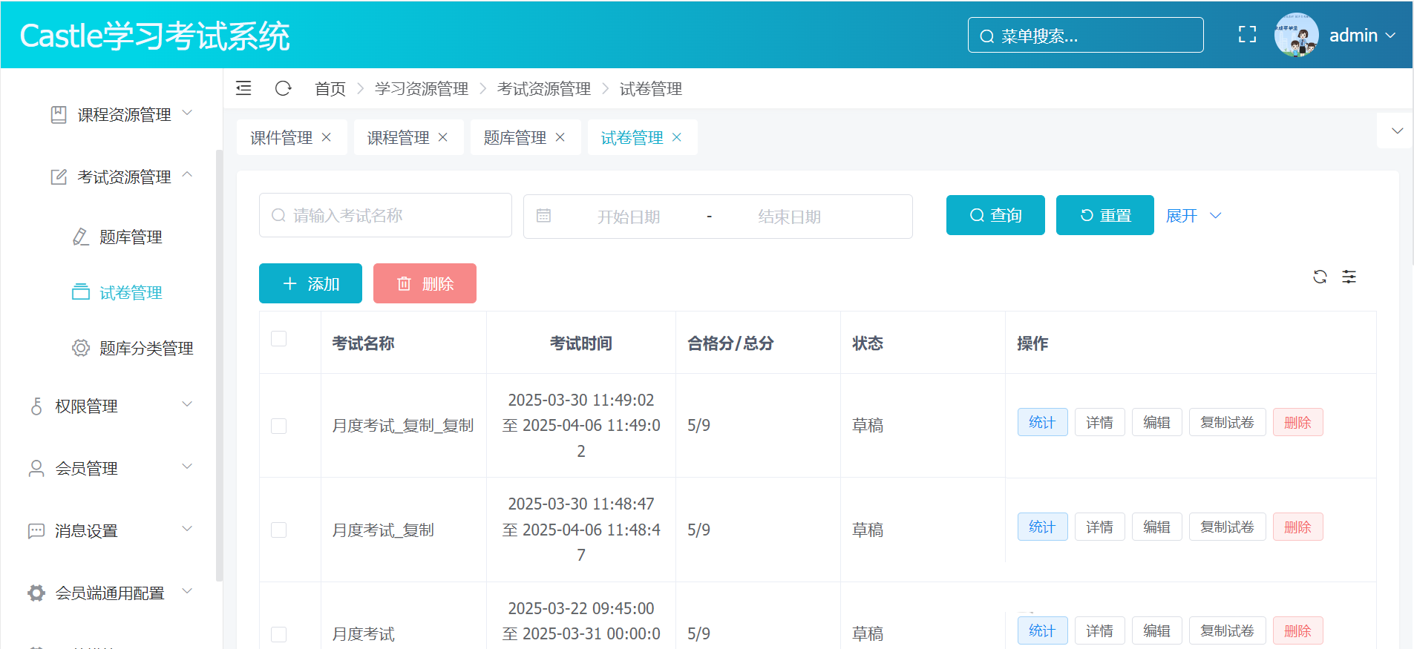Click the admin avatar image
The width and height of the screenshot is (1414, 649).
coord(1296,35)
